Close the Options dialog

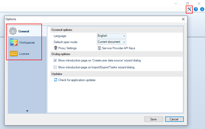(x=183, y=19)
